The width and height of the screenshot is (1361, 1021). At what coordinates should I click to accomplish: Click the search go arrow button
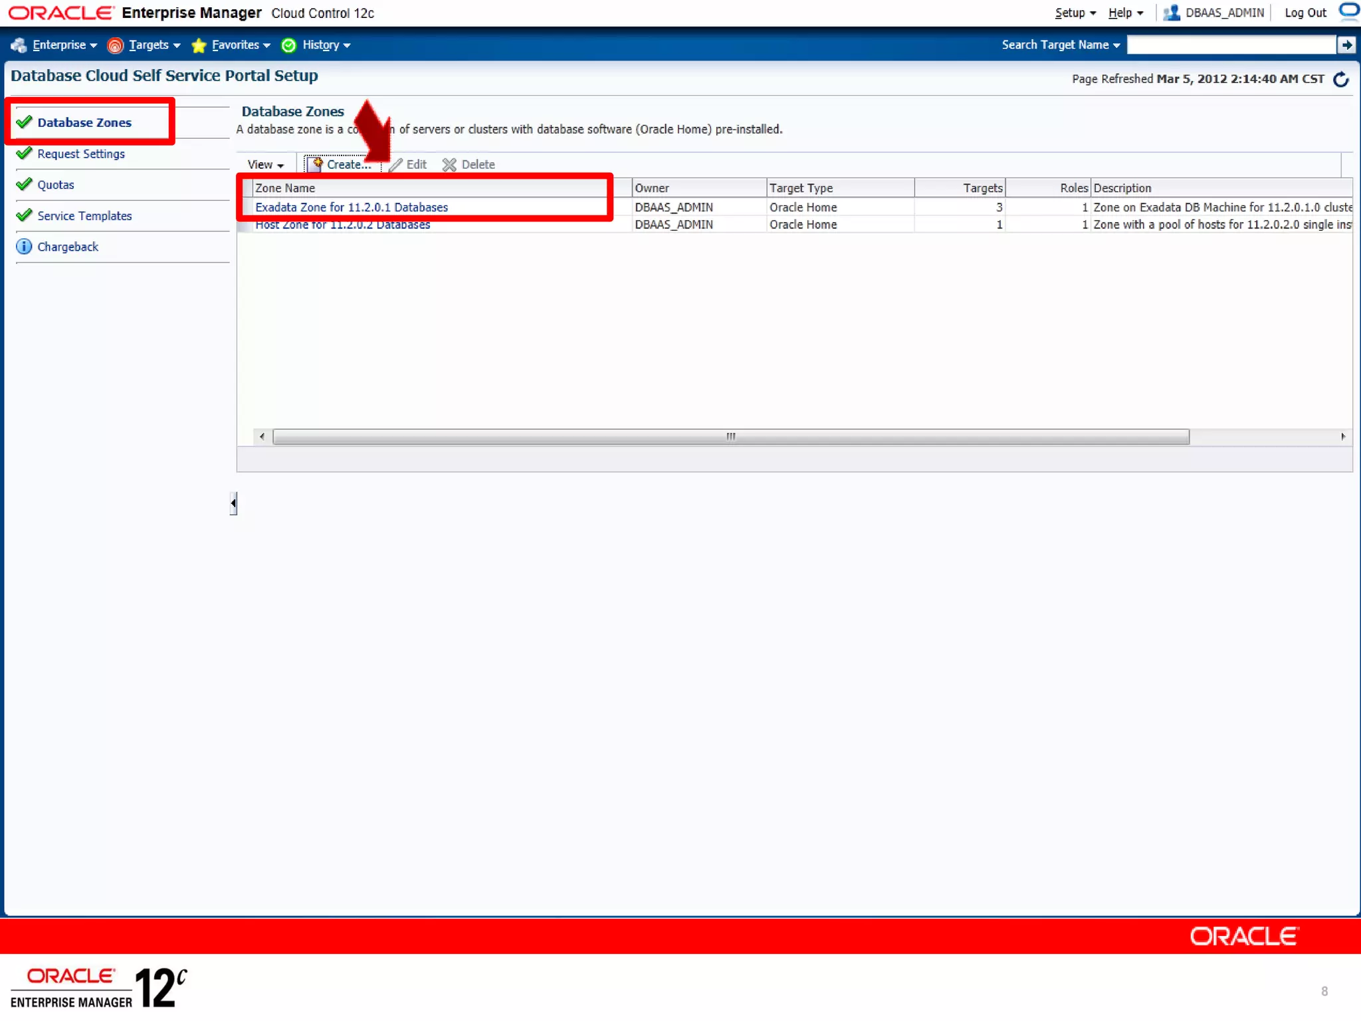point(1346,45)
